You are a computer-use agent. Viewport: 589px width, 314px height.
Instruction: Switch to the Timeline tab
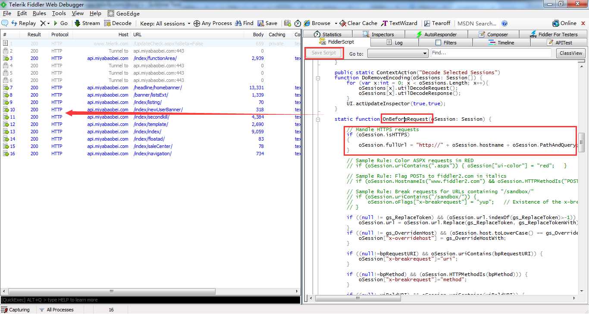point(501,42)
